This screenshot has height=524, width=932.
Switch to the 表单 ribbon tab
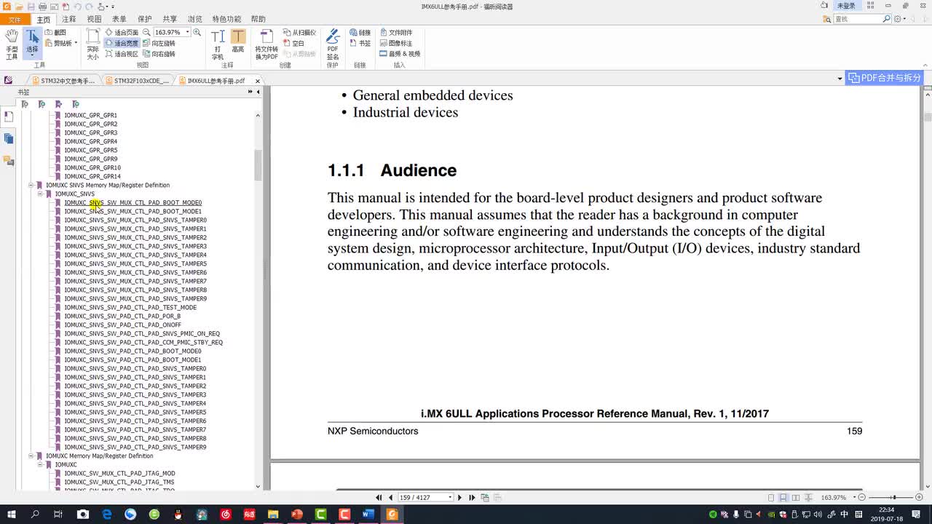119,20
